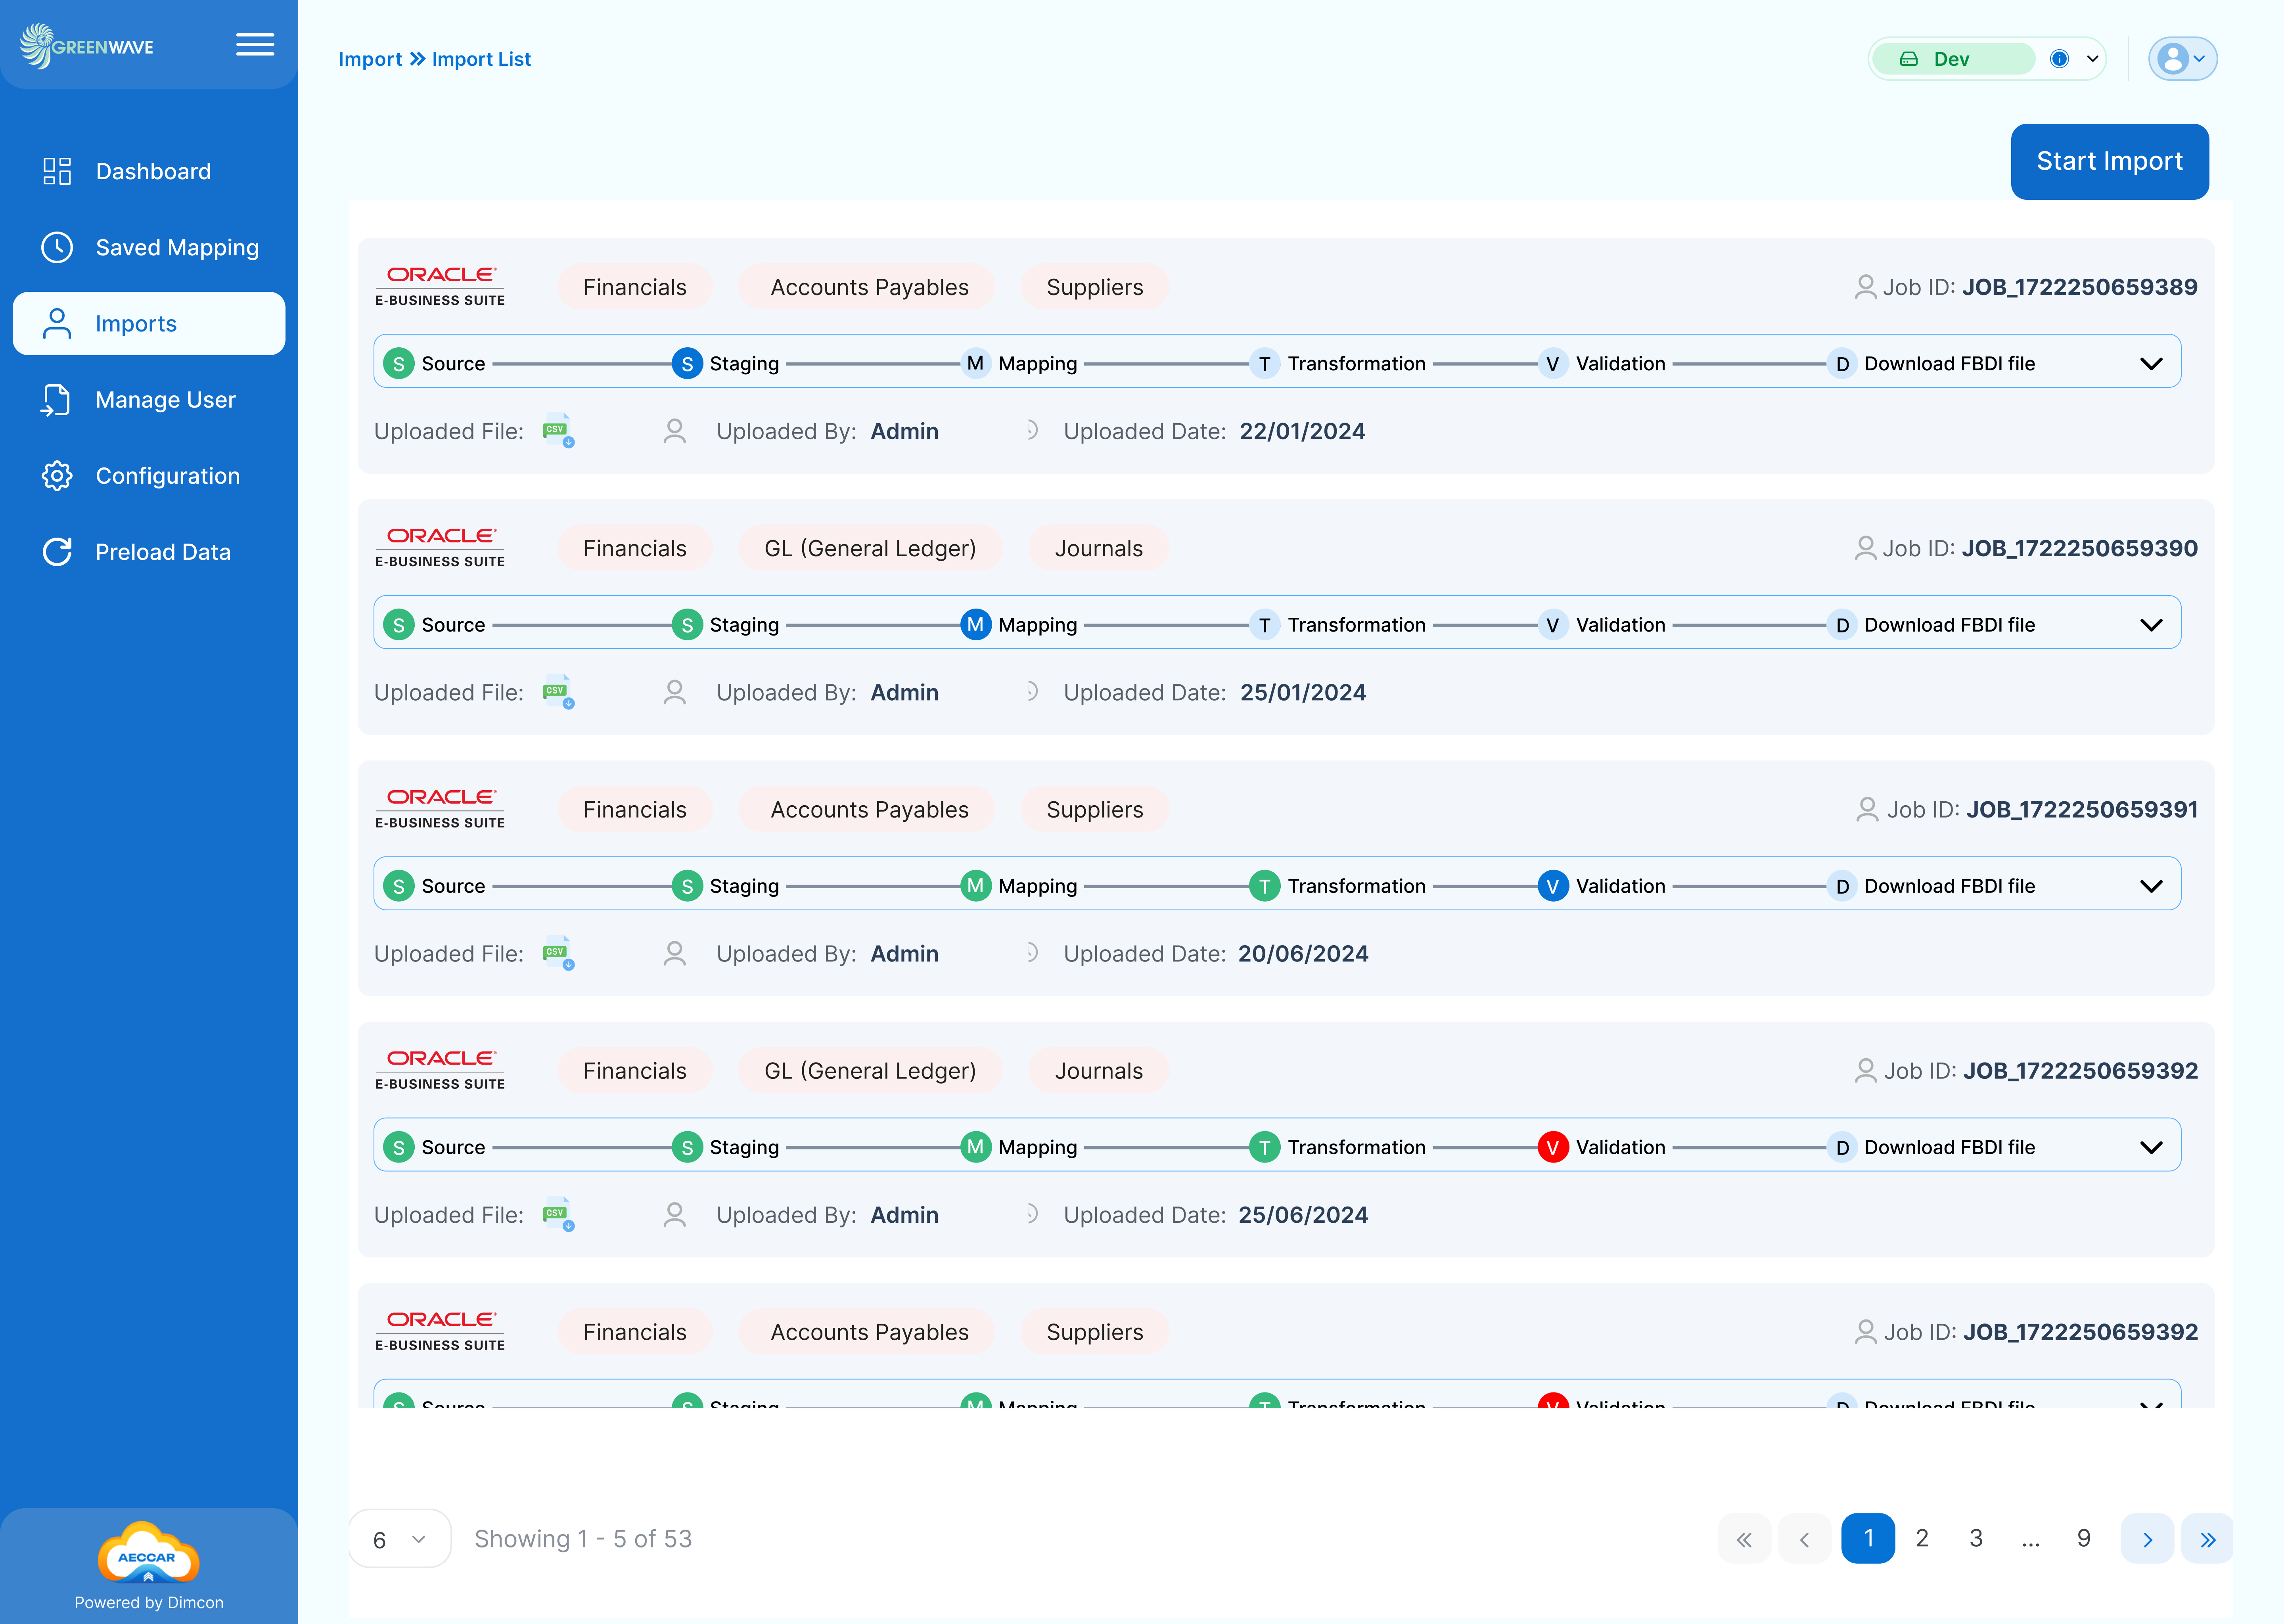Toggle the hamburger sidebar menu icon
Viewport: 2284px width, 1624px height.
255,44
